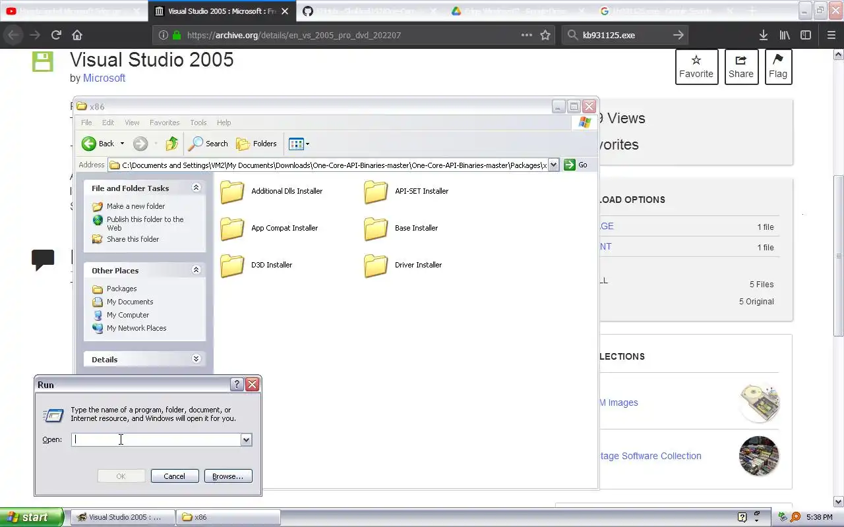Open Firefox downloads arrow
The width and height of the screenshot is (844, 527).
pos(763,35)
